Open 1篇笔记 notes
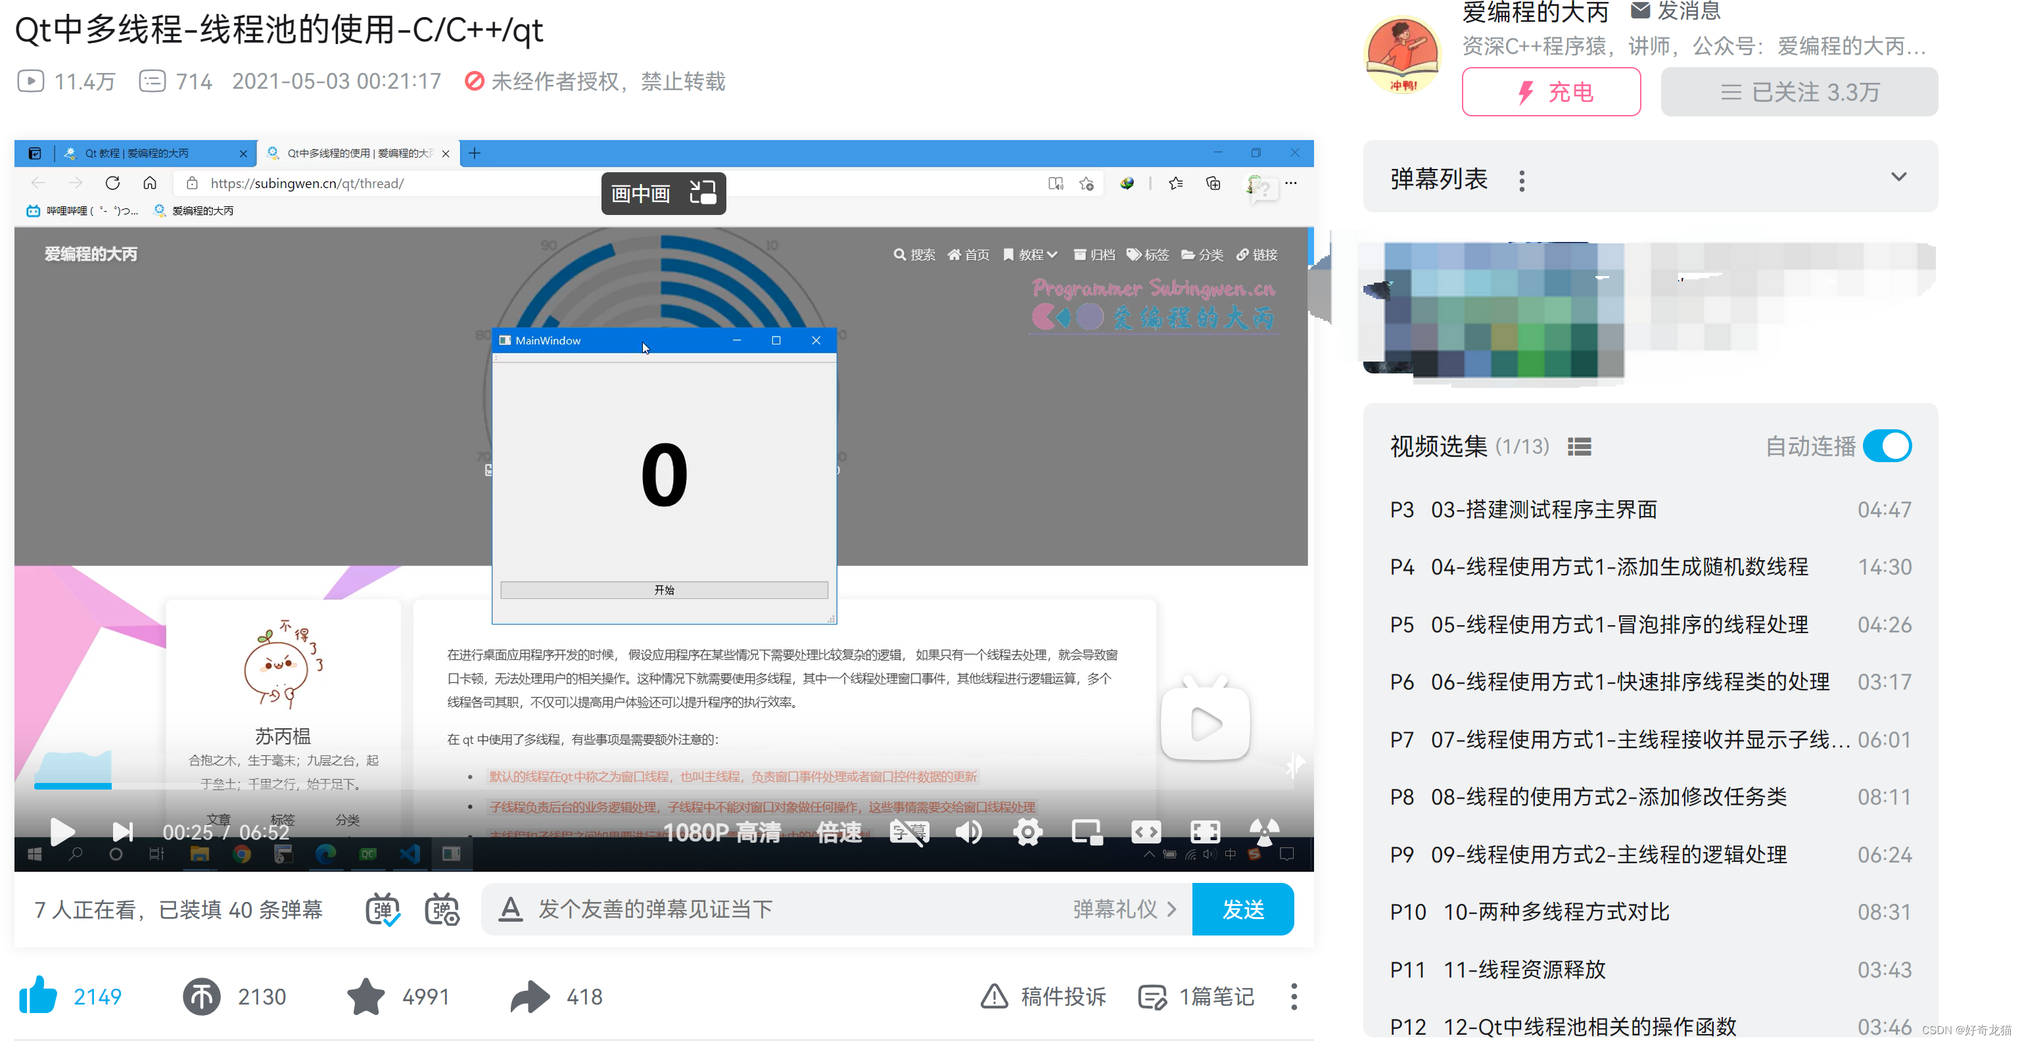 click(x=1196, y=997)
